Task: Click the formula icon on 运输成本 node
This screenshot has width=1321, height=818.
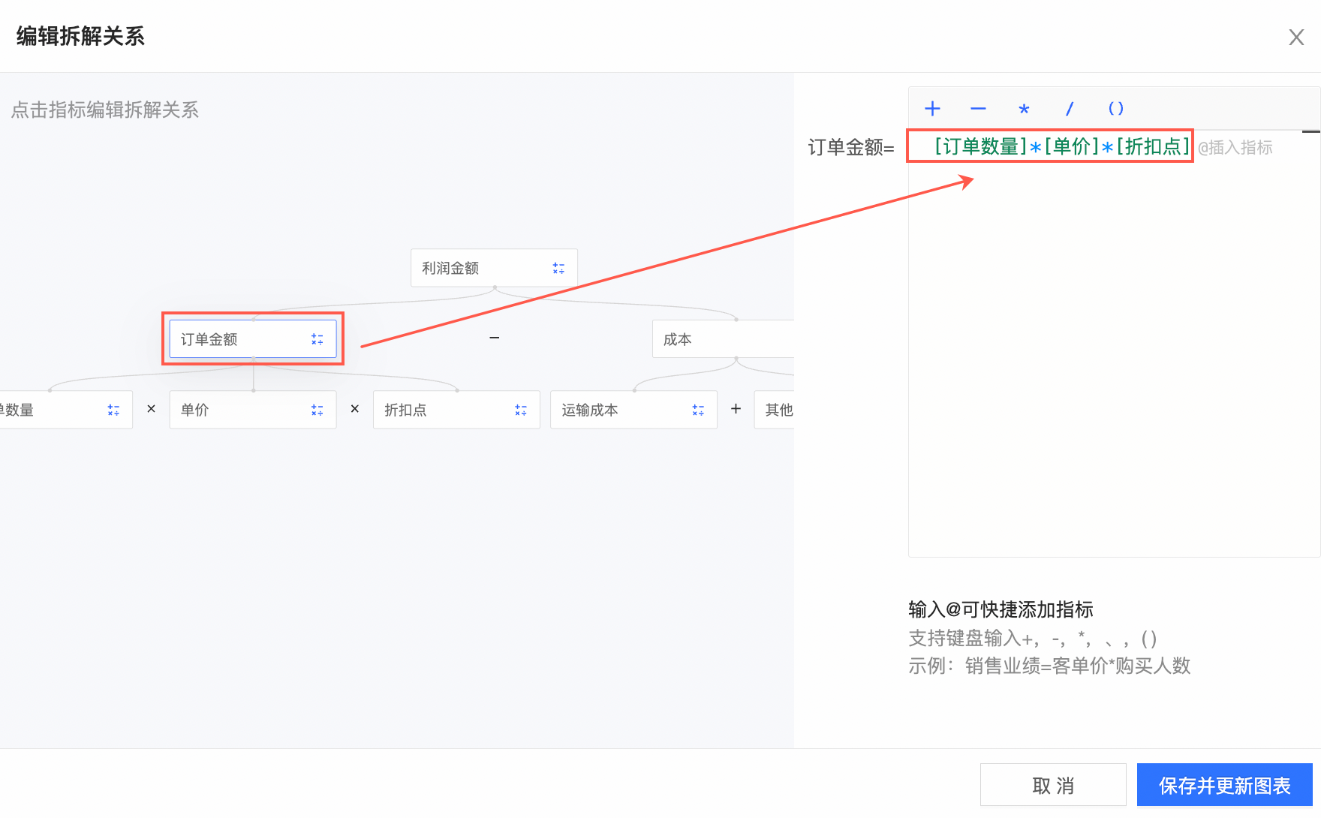Action: click(698, 410)
